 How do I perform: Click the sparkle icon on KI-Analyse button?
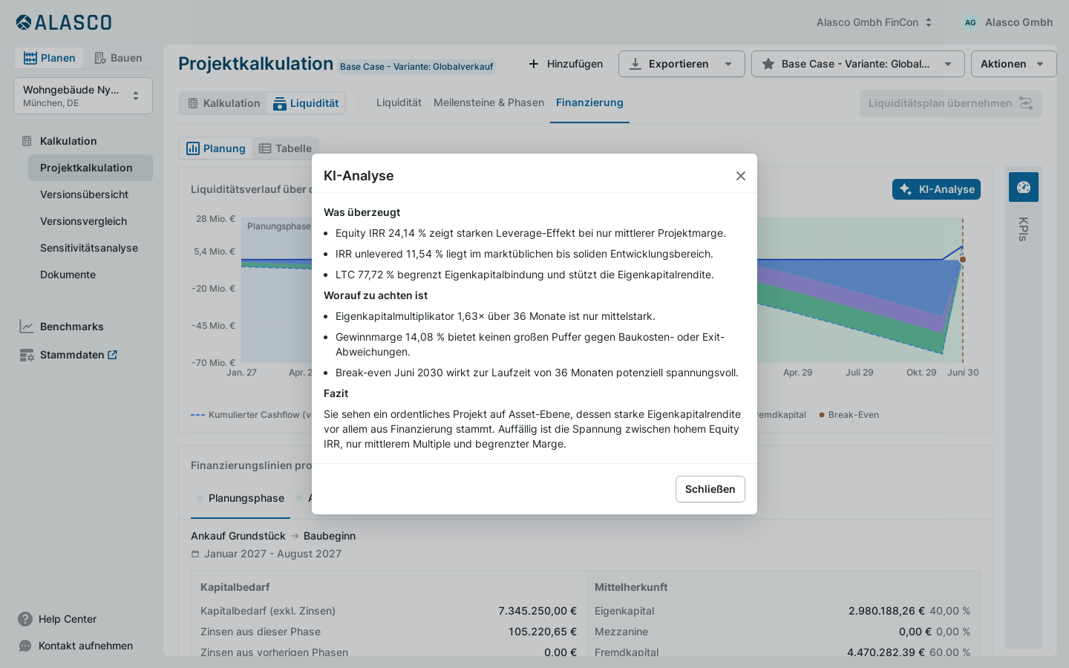click(x=906, y=189)
